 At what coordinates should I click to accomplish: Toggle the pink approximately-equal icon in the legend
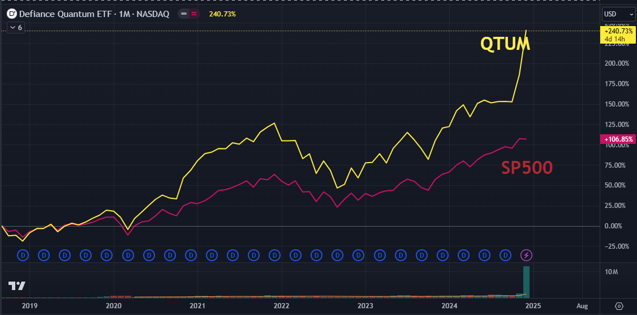pos(193,14)
